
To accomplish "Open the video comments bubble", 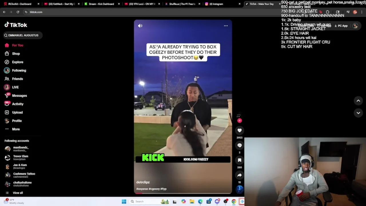I will [240, 145].
